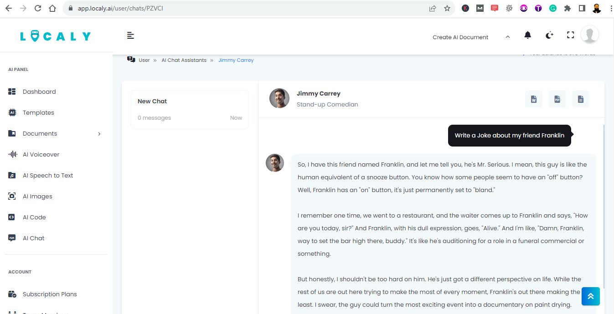
Task: Open the Create AI Document dropdown
Action: coord(471,37)
